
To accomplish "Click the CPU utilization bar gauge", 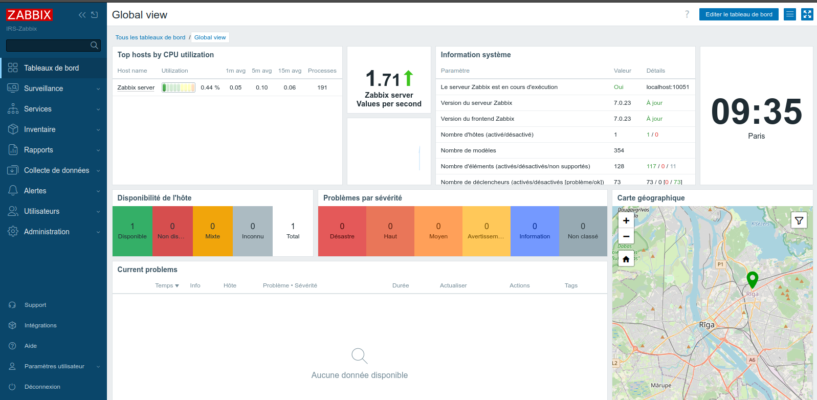I will tap(179, 87).
